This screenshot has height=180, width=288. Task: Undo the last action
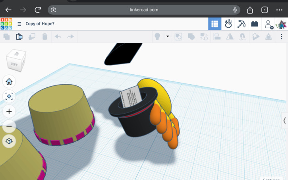coord(58,37)
